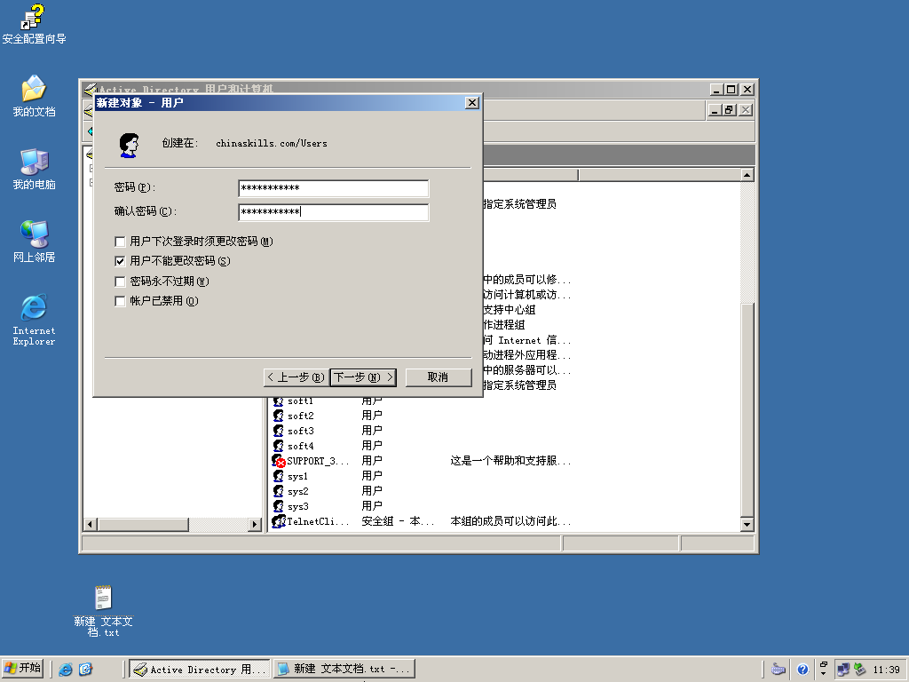Switch to Active Directory taskbar button
909x682 pixels.
click(200, 670)
